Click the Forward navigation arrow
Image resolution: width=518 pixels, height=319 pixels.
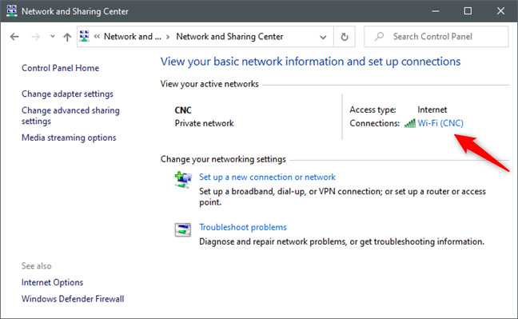(35, 36)
